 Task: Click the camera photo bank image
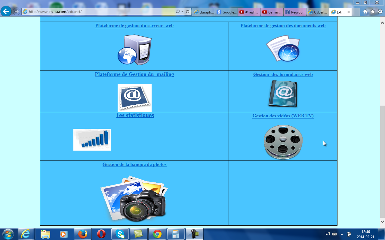134,198
